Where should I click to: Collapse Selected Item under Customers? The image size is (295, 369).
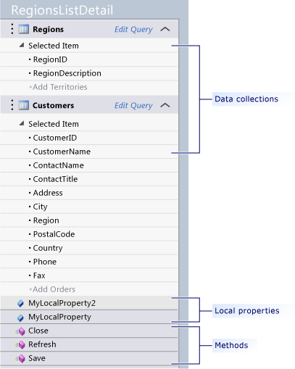(22, 123)
